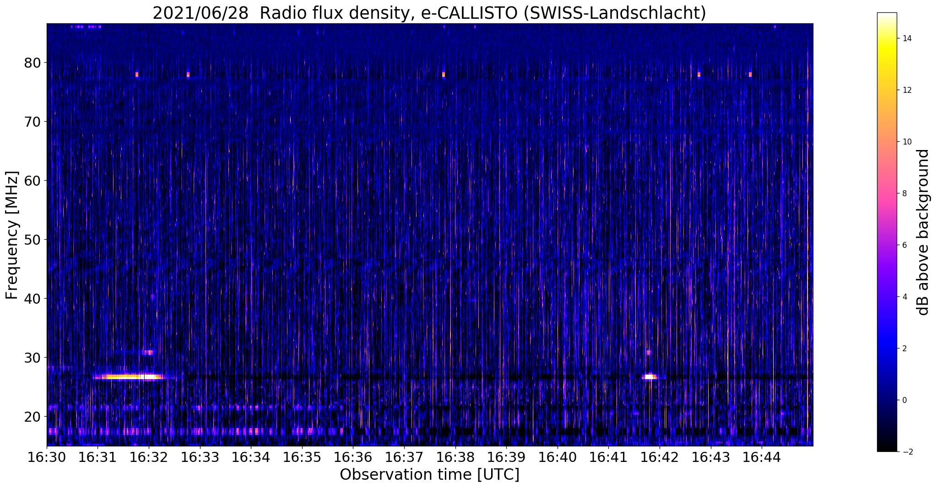937x488 pixels.
Task: Click the 16:31 time tick label
Action: (x=97, y=457)
